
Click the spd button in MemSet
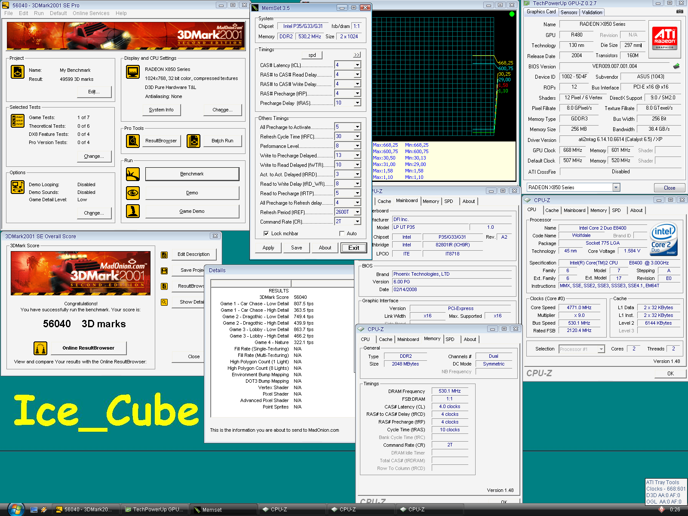coord(312,55)
